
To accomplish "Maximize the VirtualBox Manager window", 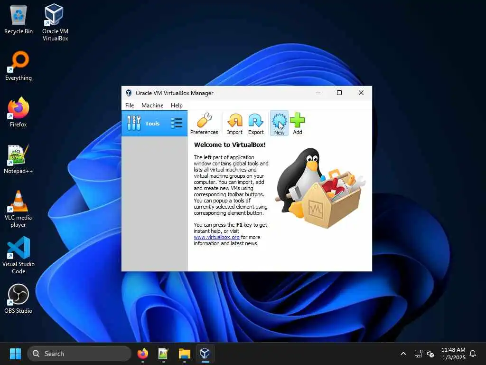I will coord(339,93).
